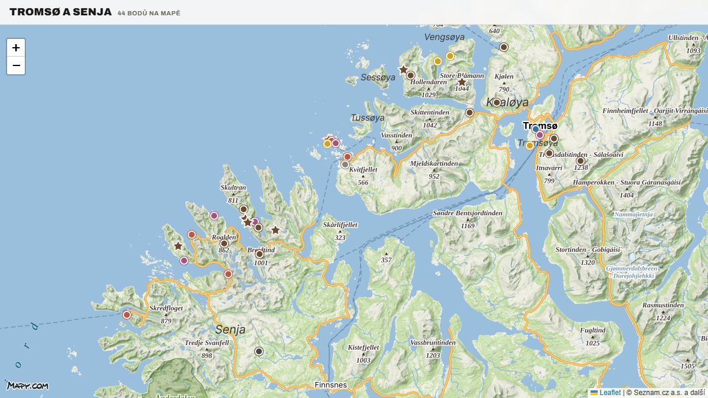Click the Senja island label

(230, 330)
